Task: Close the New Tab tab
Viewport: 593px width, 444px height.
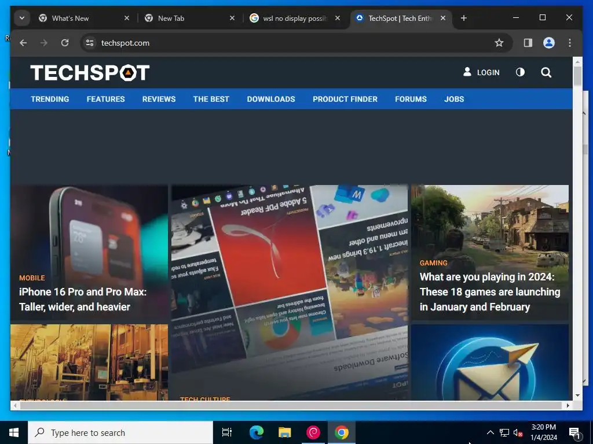Action: (x=232, y=18)
